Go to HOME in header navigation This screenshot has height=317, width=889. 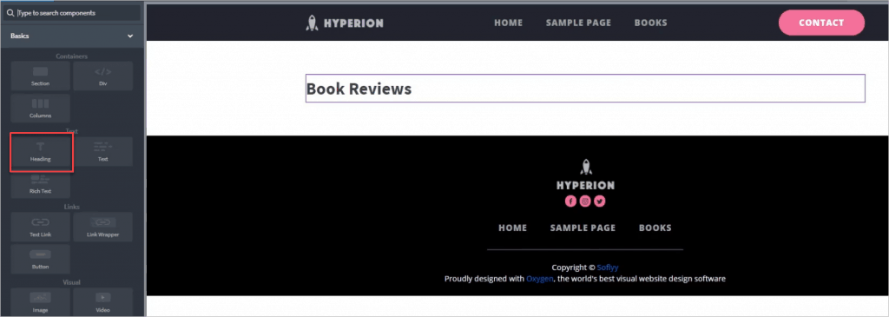(509, 23)
